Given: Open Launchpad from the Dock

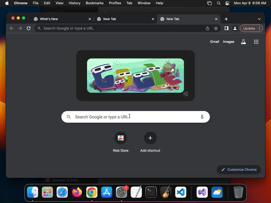Looking at the screenshot, I should (x=47, y=192).
